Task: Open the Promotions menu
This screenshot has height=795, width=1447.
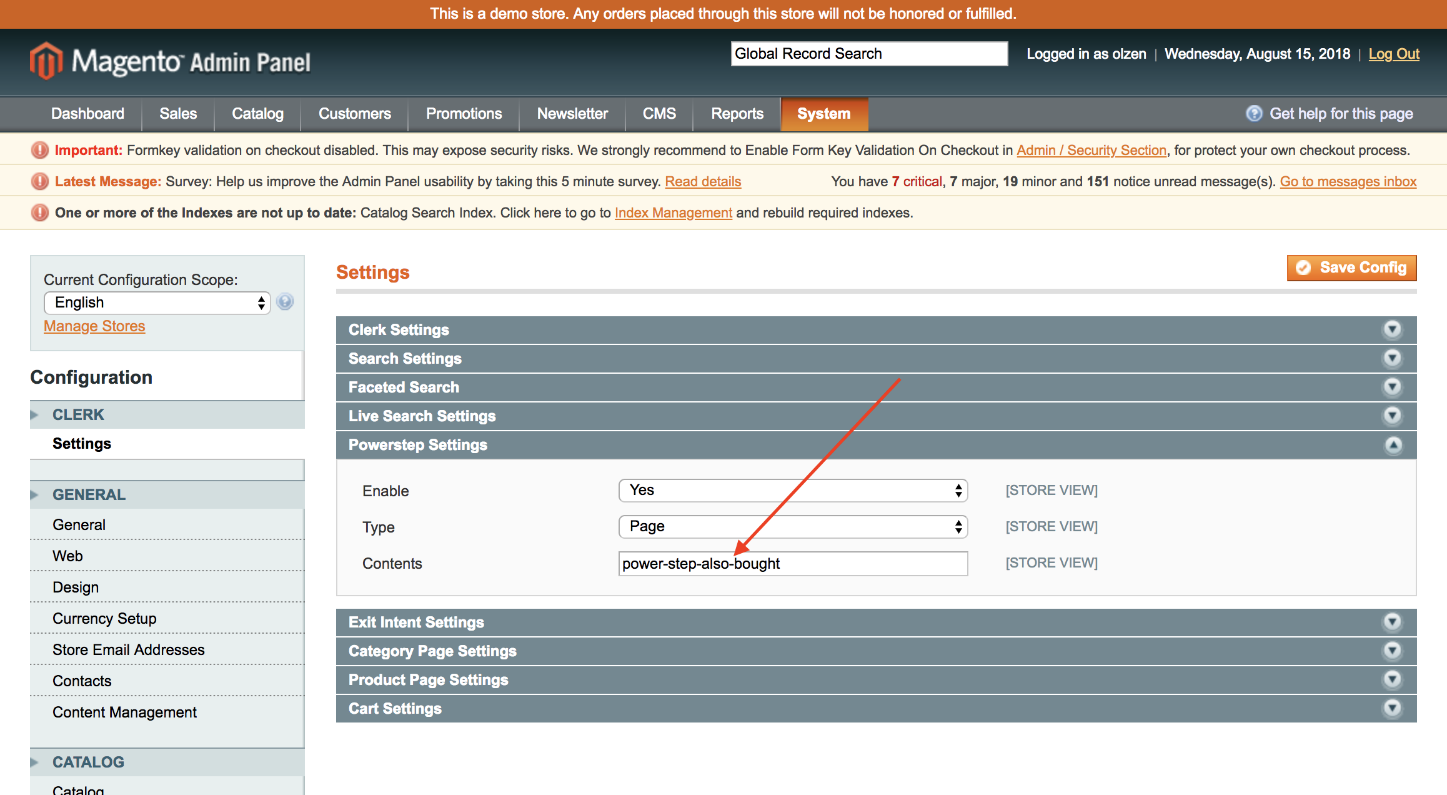Action: (464, 114)
